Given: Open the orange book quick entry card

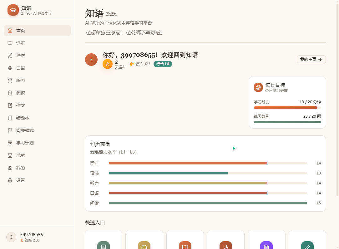Looking at the screenshot, I should [185, 240].
